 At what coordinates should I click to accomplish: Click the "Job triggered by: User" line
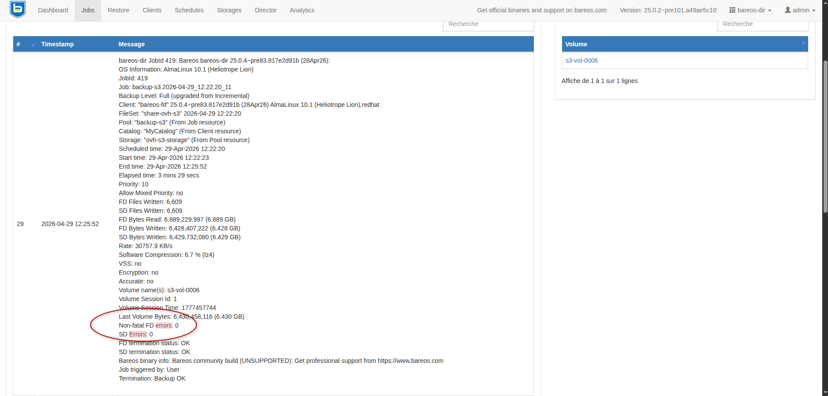149,370
